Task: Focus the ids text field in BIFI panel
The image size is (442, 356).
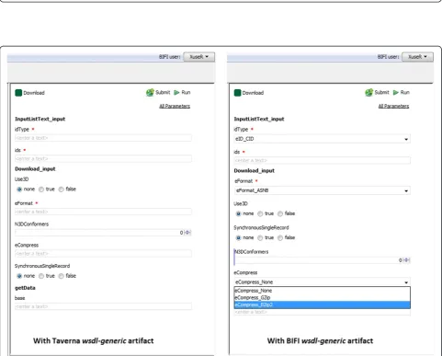Action: 323,160
